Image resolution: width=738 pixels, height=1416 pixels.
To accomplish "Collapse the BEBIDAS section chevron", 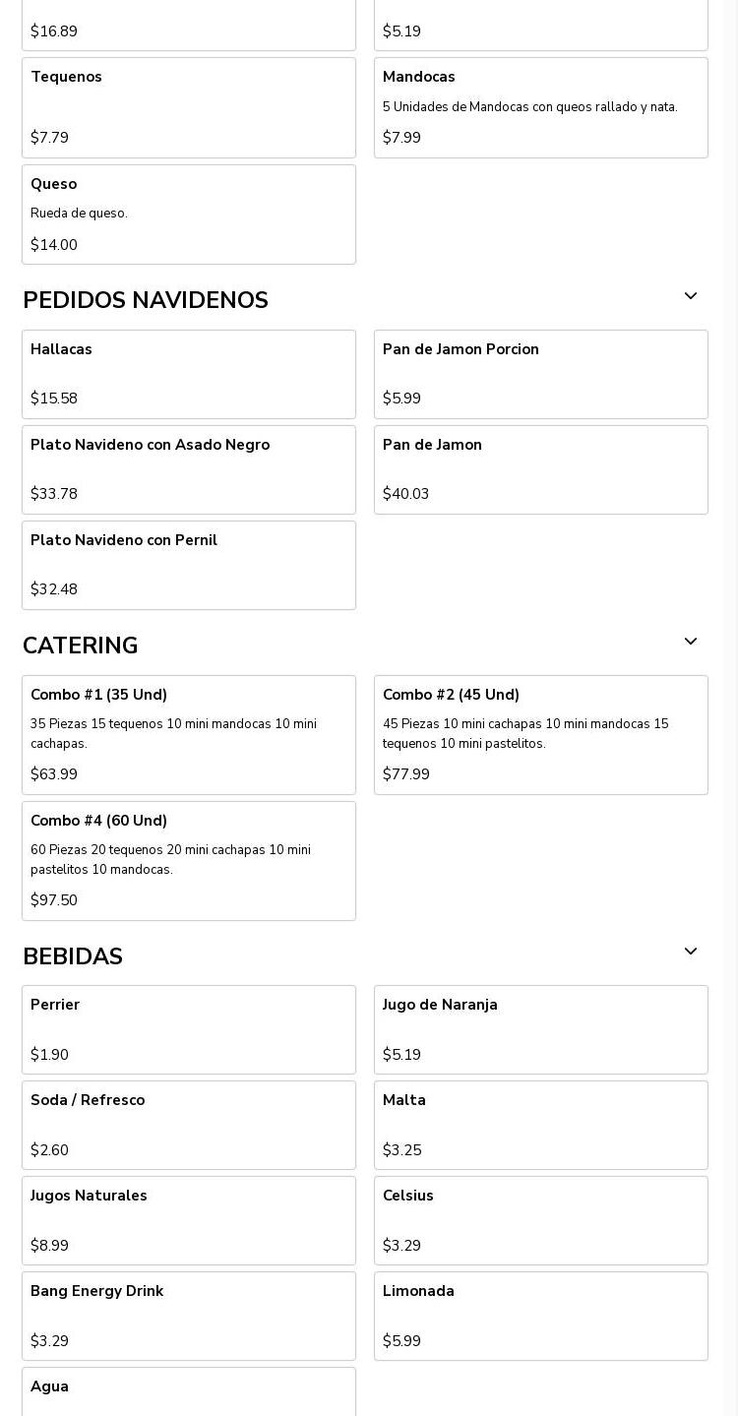I will pyautogui.click(x=690, y=952).
